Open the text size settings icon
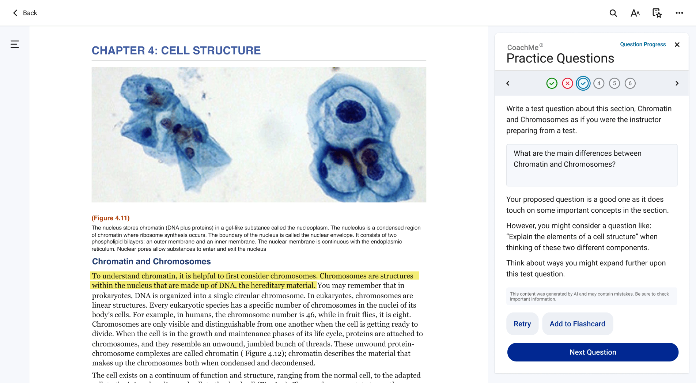The height and width of the screenshot is (383, 696). (x=635, y=13)
